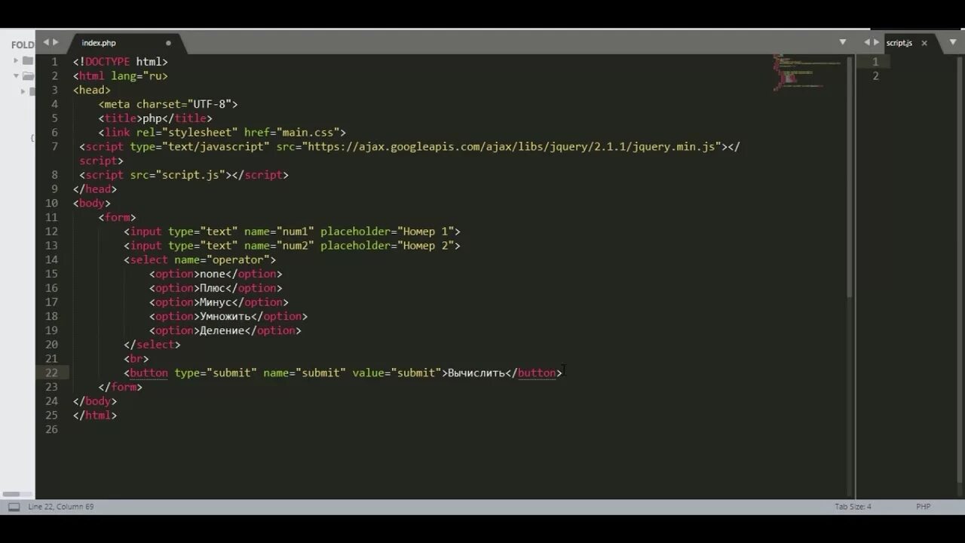Click the script.js pane vertical scrollbar
The image size is (965, 543).
click(x=961, y=271)
